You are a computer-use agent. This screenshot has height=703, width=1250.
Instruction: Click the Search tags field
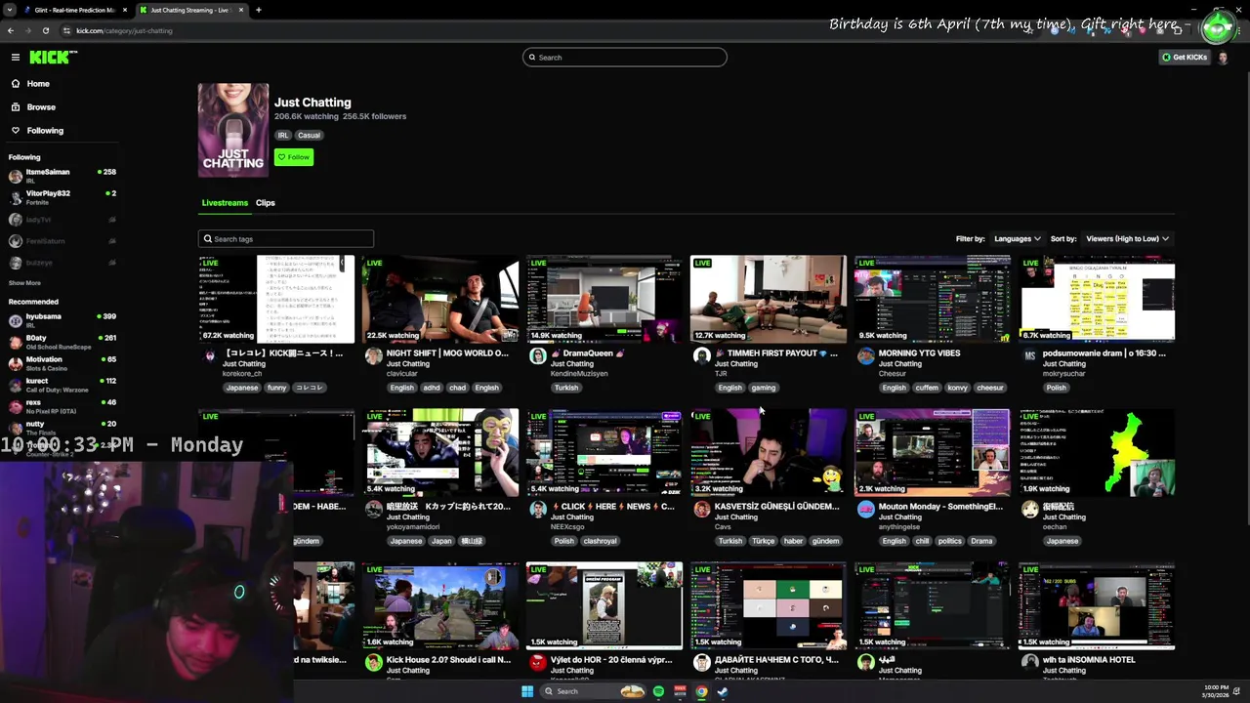286,239
